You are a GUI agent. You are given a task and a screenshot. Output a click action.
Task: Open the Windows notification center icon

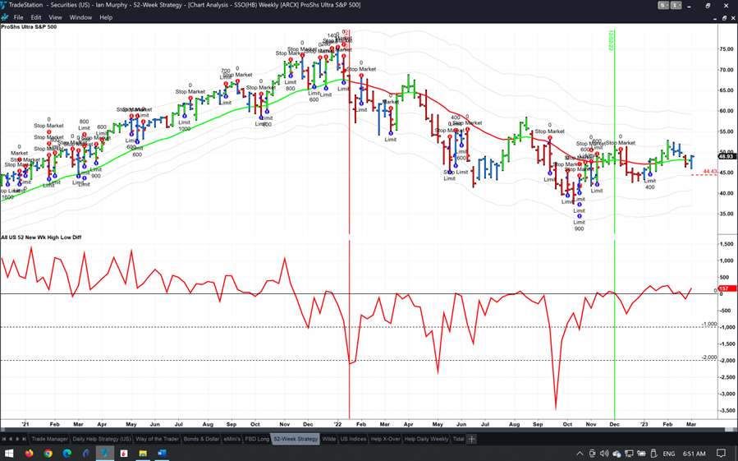click(722, 453)
